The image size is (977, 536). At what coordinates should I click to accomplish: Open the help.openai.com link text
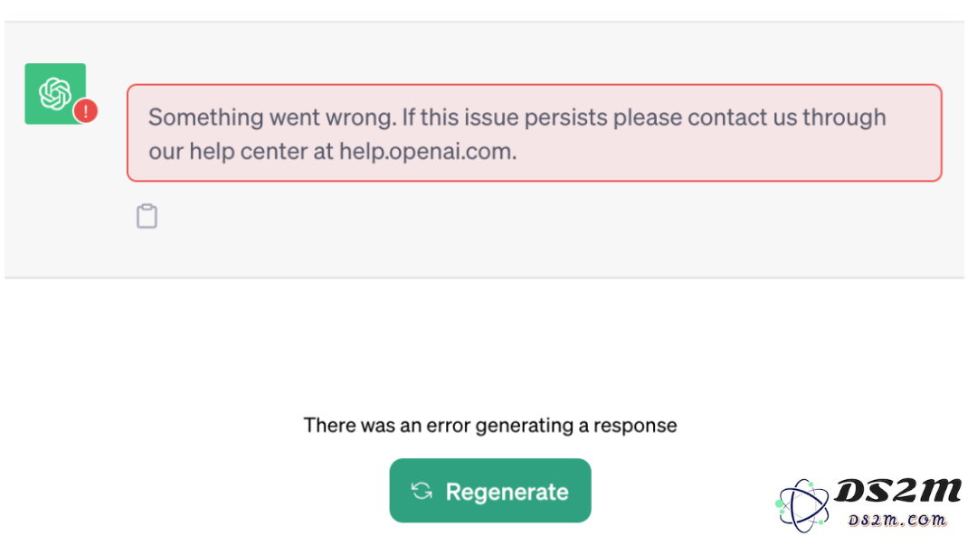point(427,151)
